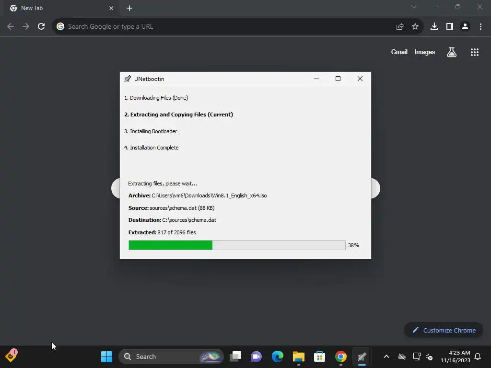Click the UNetbootin title bar icon
Screen dimensions: 491x368
pos(128,79)
